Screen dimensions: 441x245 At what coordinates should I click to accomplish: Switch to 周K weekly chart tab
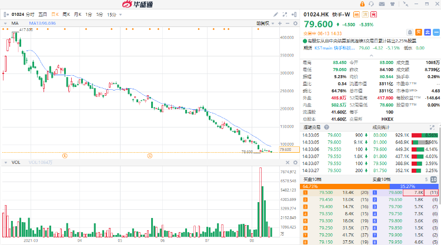pyautogui.click(x=66, y=14)
